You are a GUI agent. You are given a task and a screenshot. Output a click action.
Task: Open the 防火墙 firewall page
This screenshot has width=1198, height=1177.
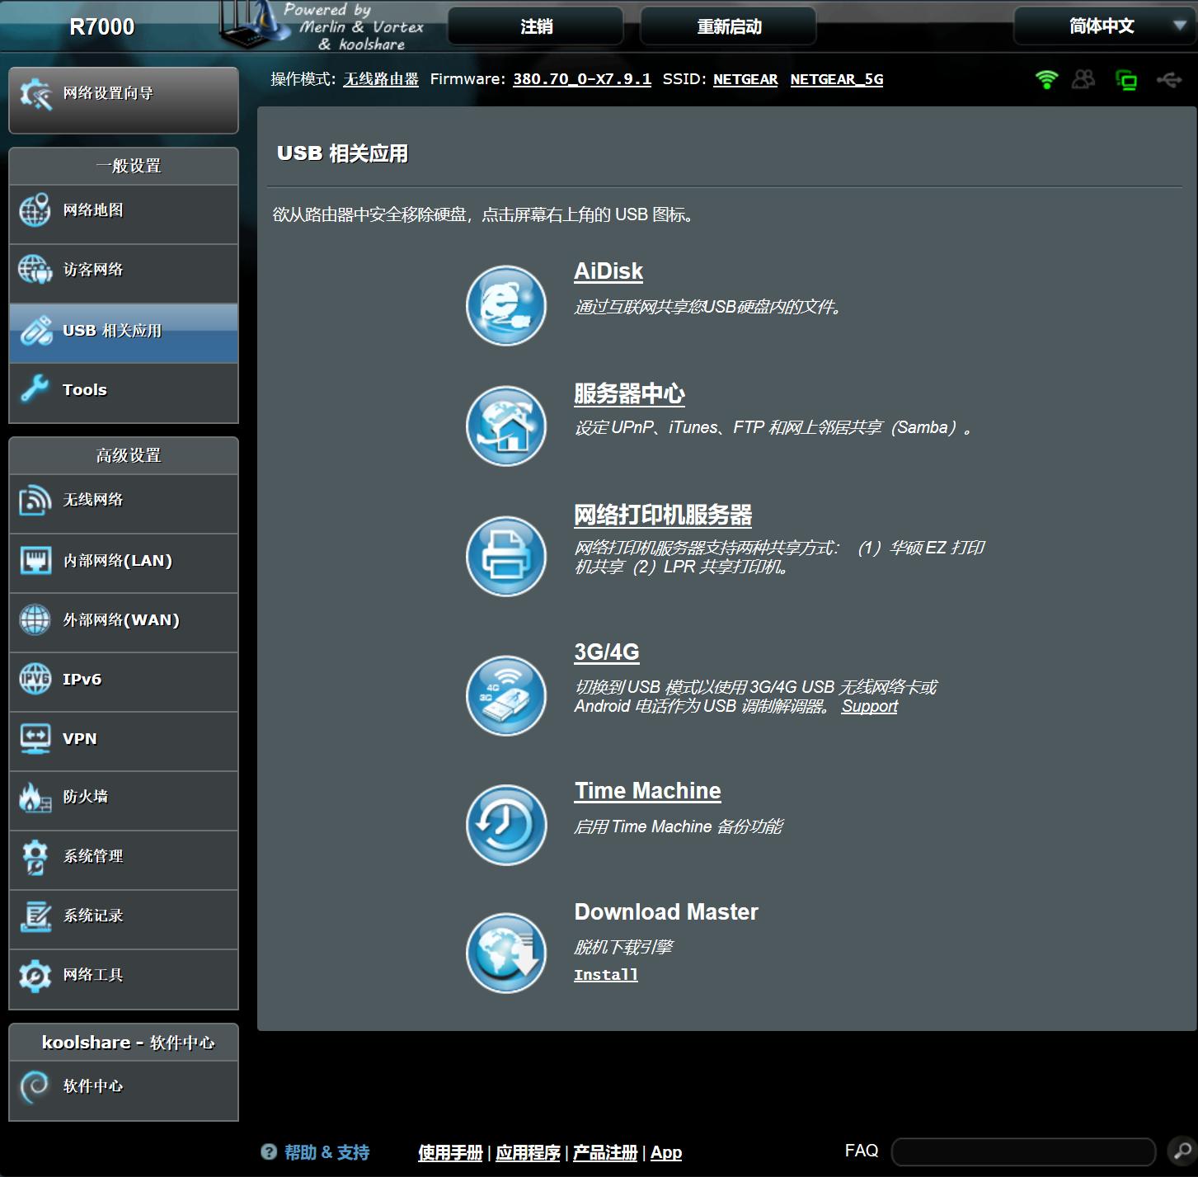[x=124, y=801]
